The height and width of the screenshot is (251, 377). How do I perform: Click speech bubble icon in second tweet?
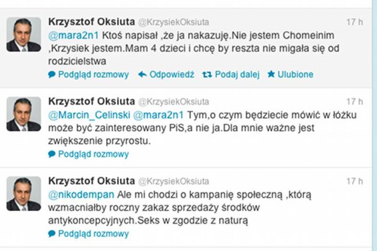(x=51, y=155)
